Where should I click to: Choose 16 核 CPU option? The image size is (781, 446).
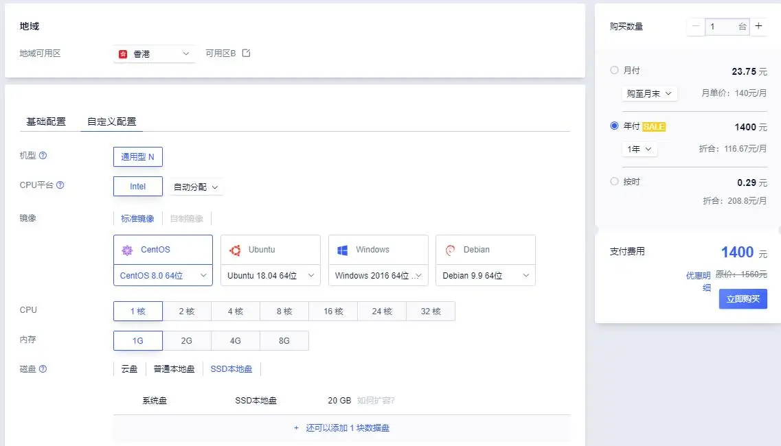[x=333, y=311]
